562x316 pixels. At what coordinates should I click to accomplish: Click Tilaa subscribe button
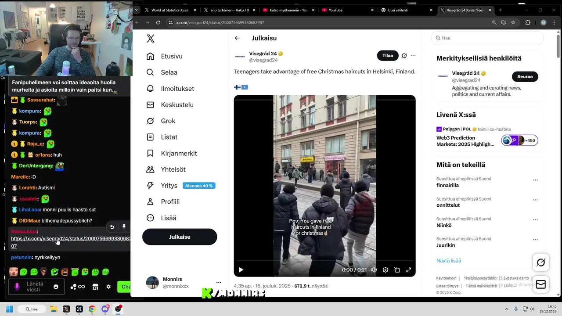(388, 56)
